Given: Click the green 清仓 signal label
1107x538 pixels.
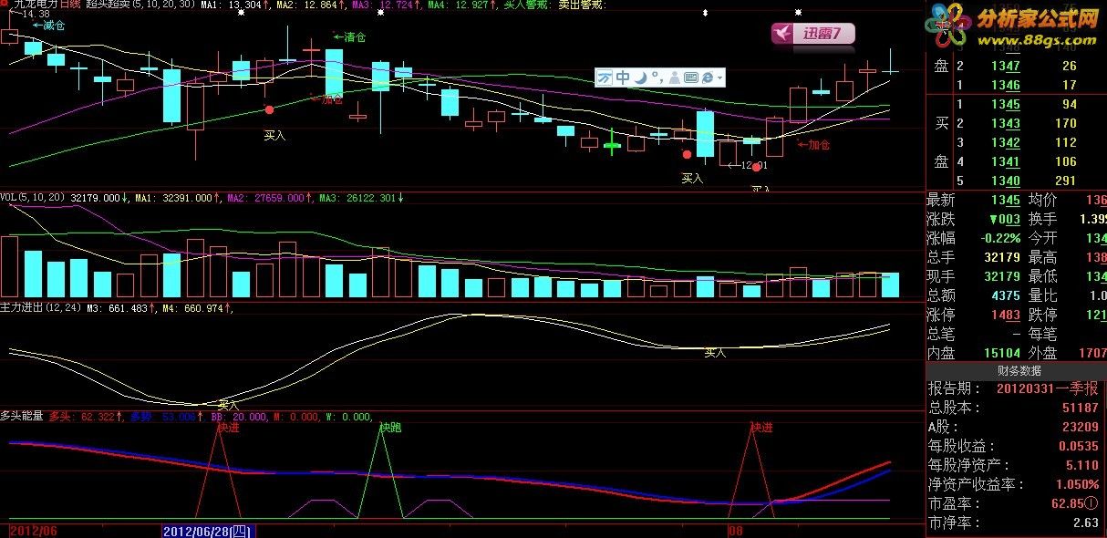Looking at the screenshot, I should click(349, 37).
